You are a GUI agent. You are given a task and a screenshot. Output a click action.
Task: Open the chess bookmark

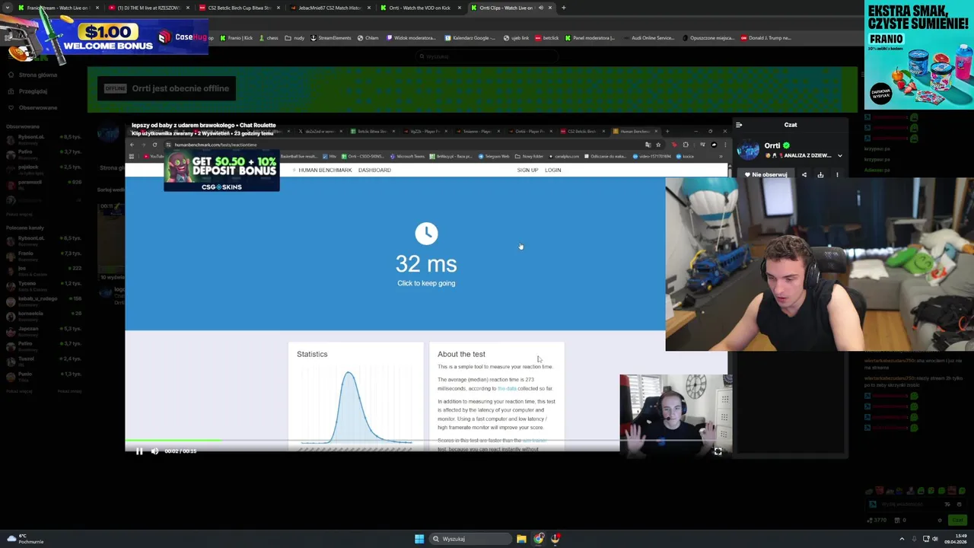[x=269, y=38]
